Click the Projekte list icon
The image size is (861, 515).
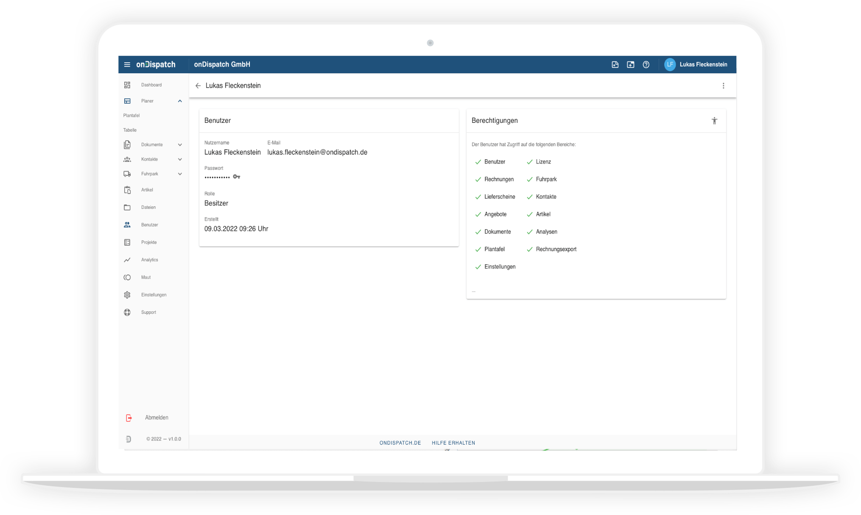[127, 242]
